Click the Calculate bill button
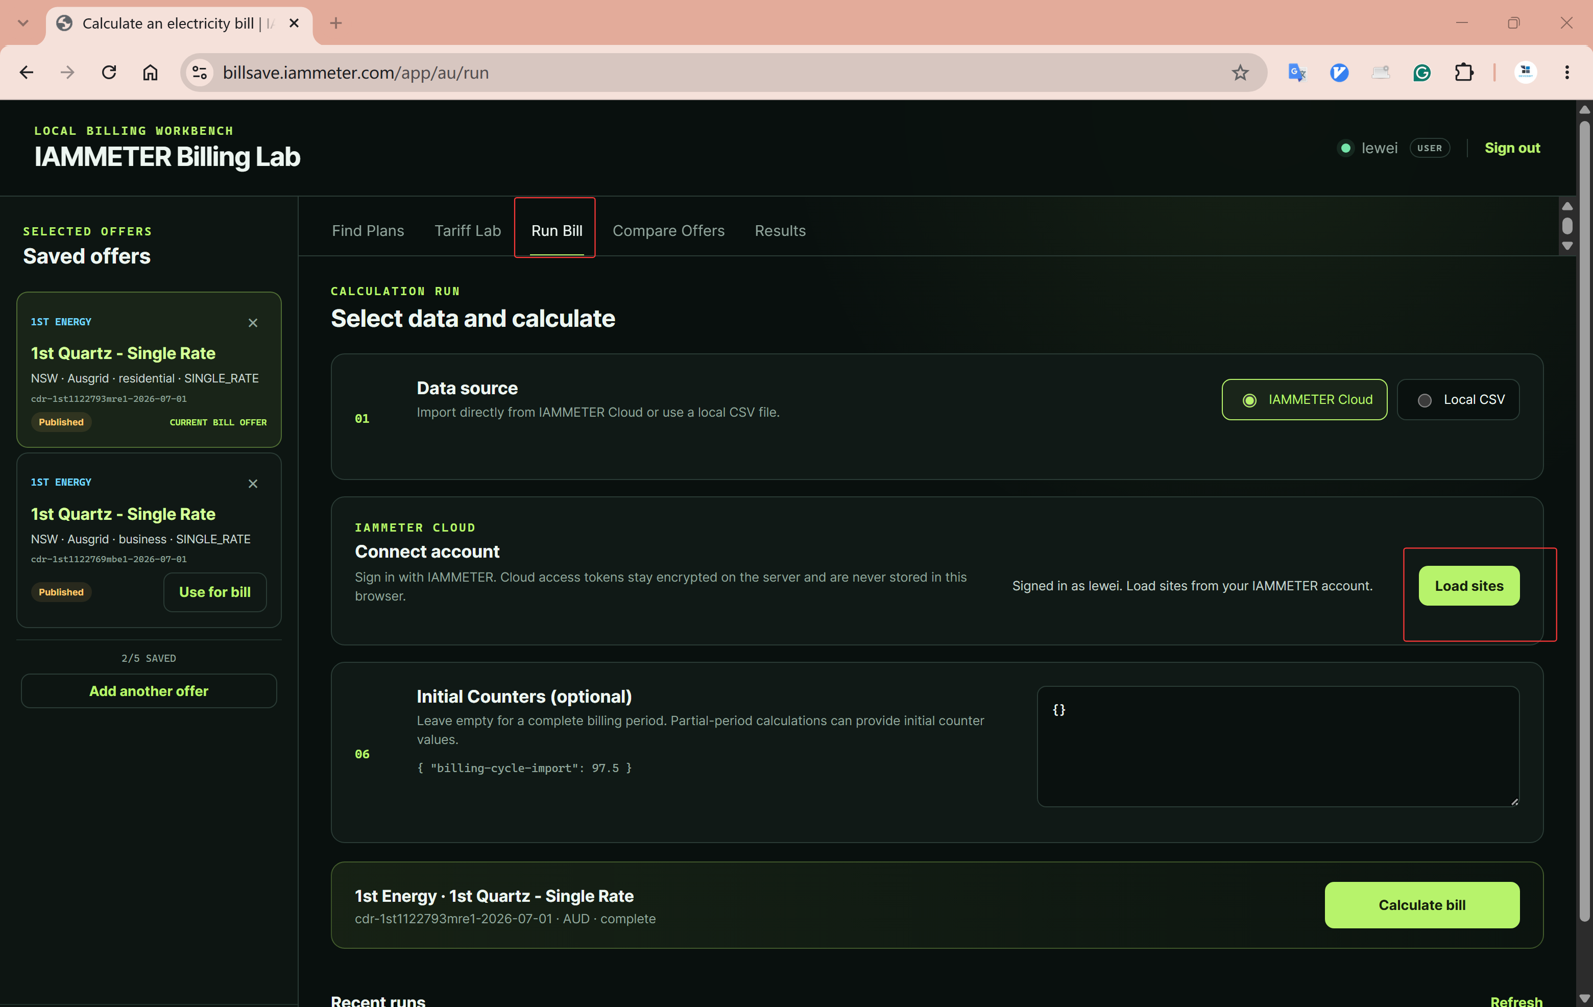Image resolution: width=1593 pixels, height=1007 pixels. (1421, 905)
